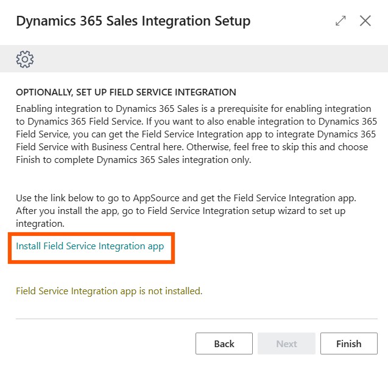Open the Install Field Service Integration app link

[90, 246]
